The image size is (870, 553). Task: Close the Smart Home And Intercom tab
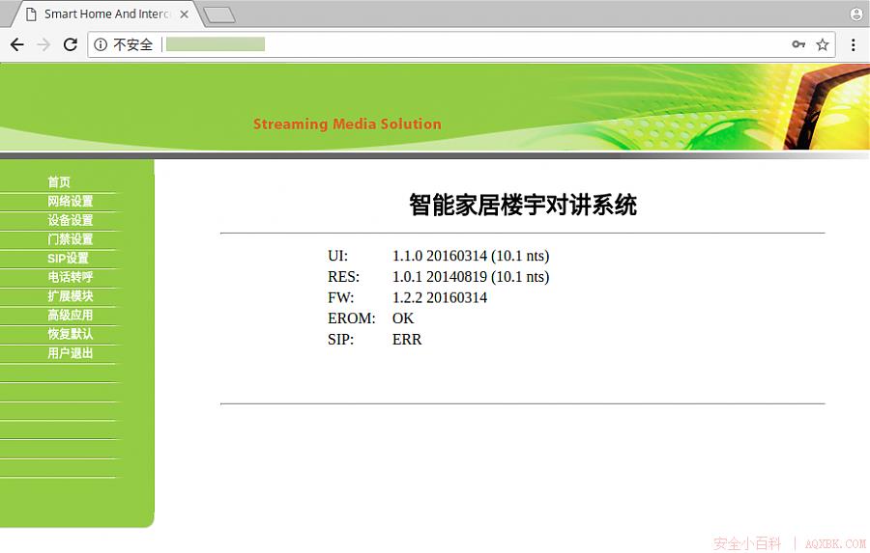pyautogui.click(x=185, y=14)
